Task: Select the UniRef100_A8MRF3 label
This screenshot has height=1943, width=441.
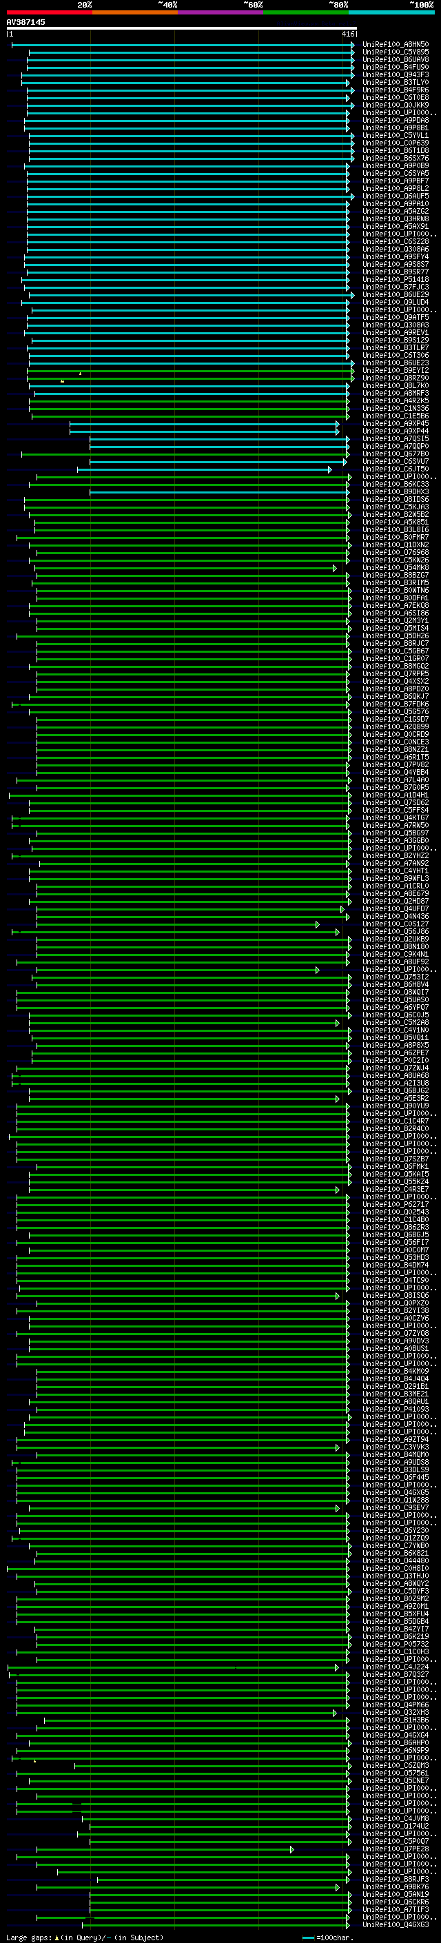Action: coord(396,393)
